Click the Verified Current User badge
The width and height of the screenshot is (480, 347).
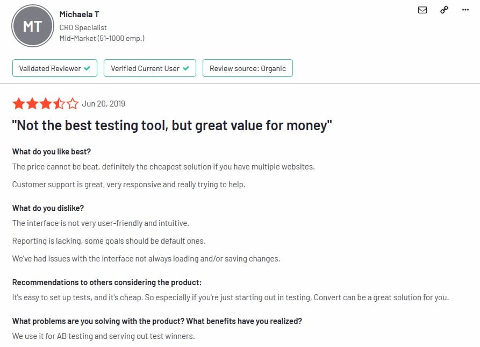(150, 68)
